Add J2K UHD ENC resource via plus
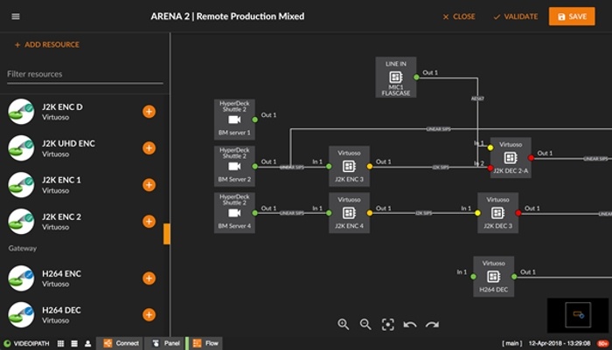Image resolution: width=612 pixels, height=350 pixels. point(149,148)
